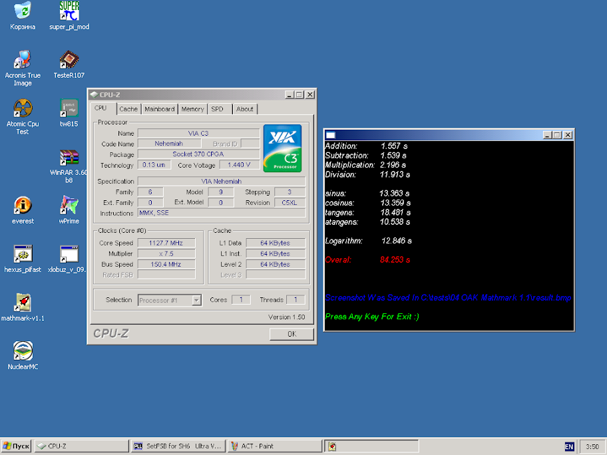Open mathmark-v1.1 desktop icon
The width and height of the screenshot is (607, 455).
click(23, 303)
